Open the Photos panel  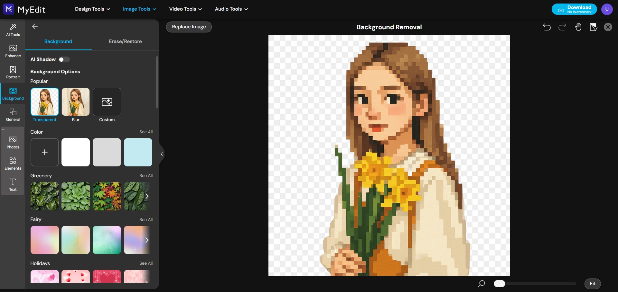click(13, 142)
